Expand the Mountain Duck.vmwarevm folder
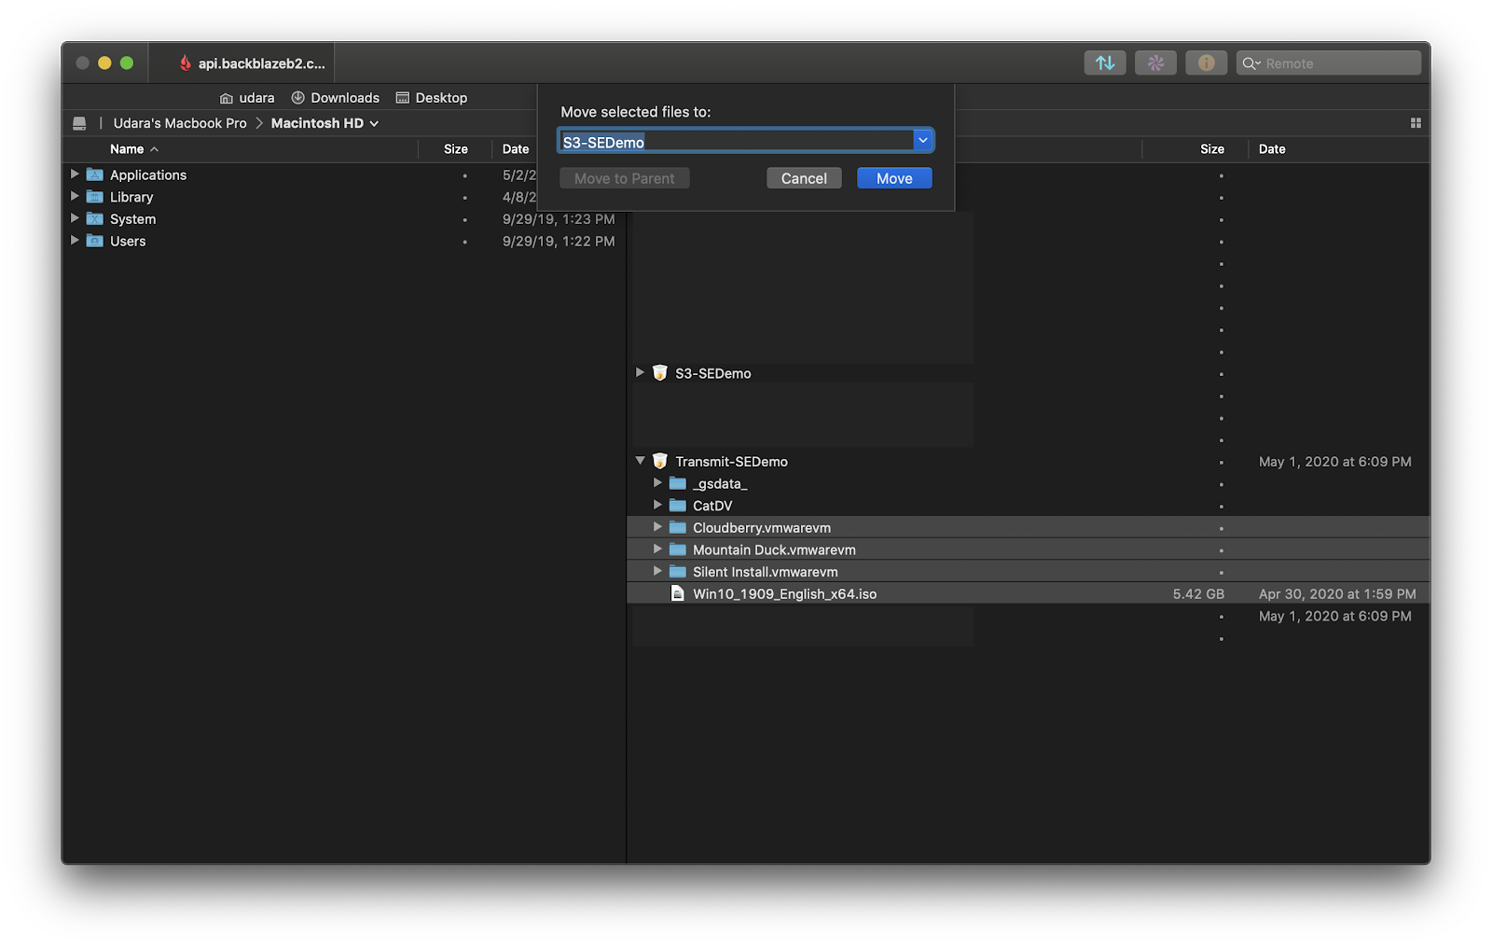1492x946 pixels. point(657,549)
